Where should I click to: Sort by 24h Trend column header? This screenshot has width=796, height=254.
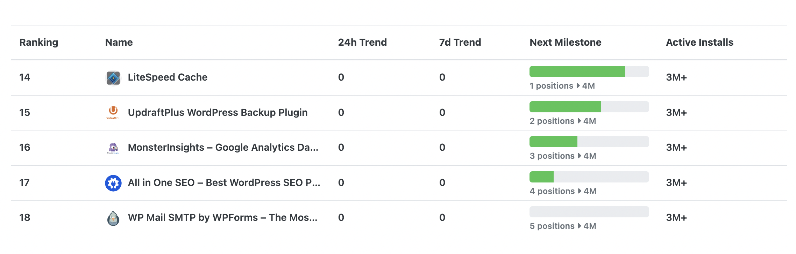point(362,42)
